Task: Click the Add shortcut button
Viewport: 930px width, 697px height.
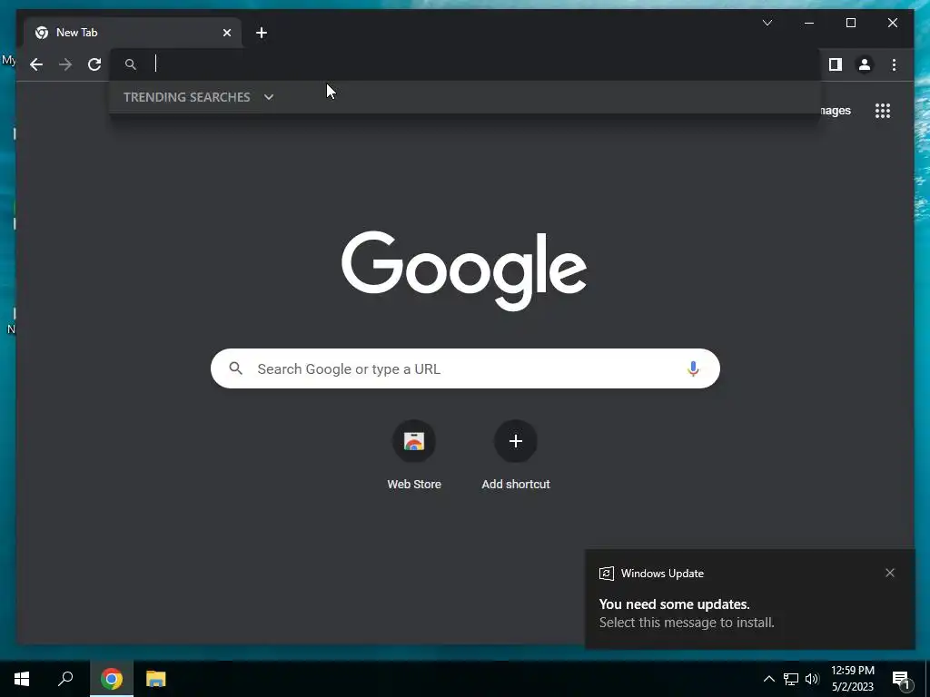Action: click(x=516, y=456)
